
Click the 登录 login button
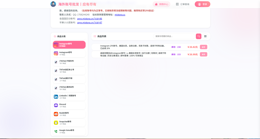pyautogui.click(x=202, y=4)
